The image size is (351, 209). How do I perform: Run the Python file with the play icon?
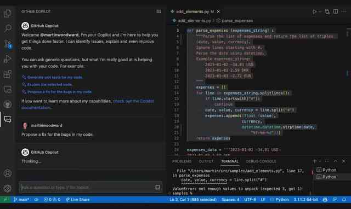(x=314, y=11)
